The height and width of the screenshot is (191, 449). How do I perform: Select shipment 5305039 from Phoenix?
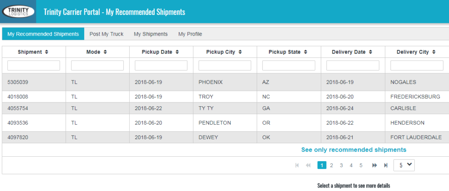[x=225, y=82]
